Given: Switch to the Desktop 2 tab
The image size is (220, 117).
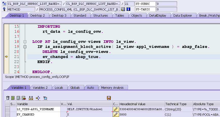Looking at the screenshot, I should (38, 15).
